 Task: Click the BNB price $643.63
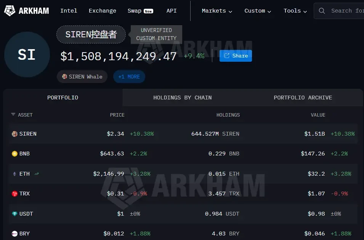(x=112, y=154)
